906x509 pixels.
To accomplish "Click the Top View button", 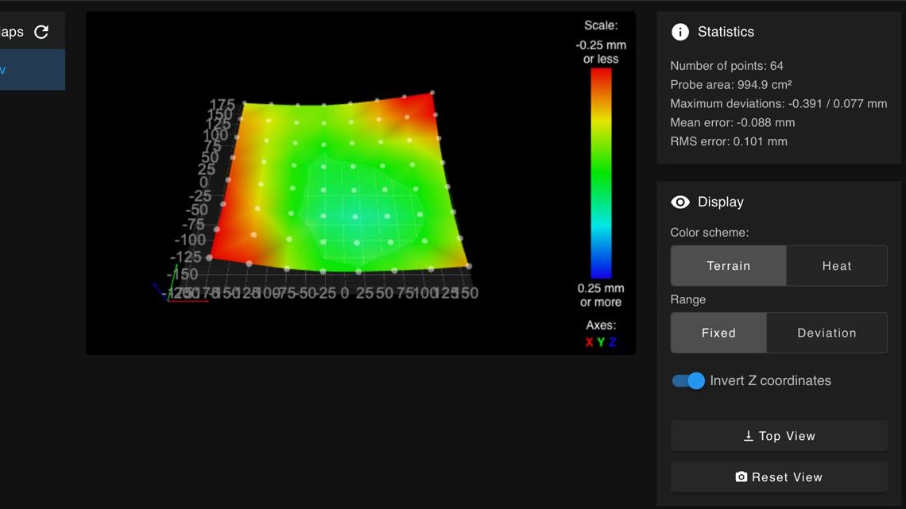I will pyautogui.click(x=779, y=436).
